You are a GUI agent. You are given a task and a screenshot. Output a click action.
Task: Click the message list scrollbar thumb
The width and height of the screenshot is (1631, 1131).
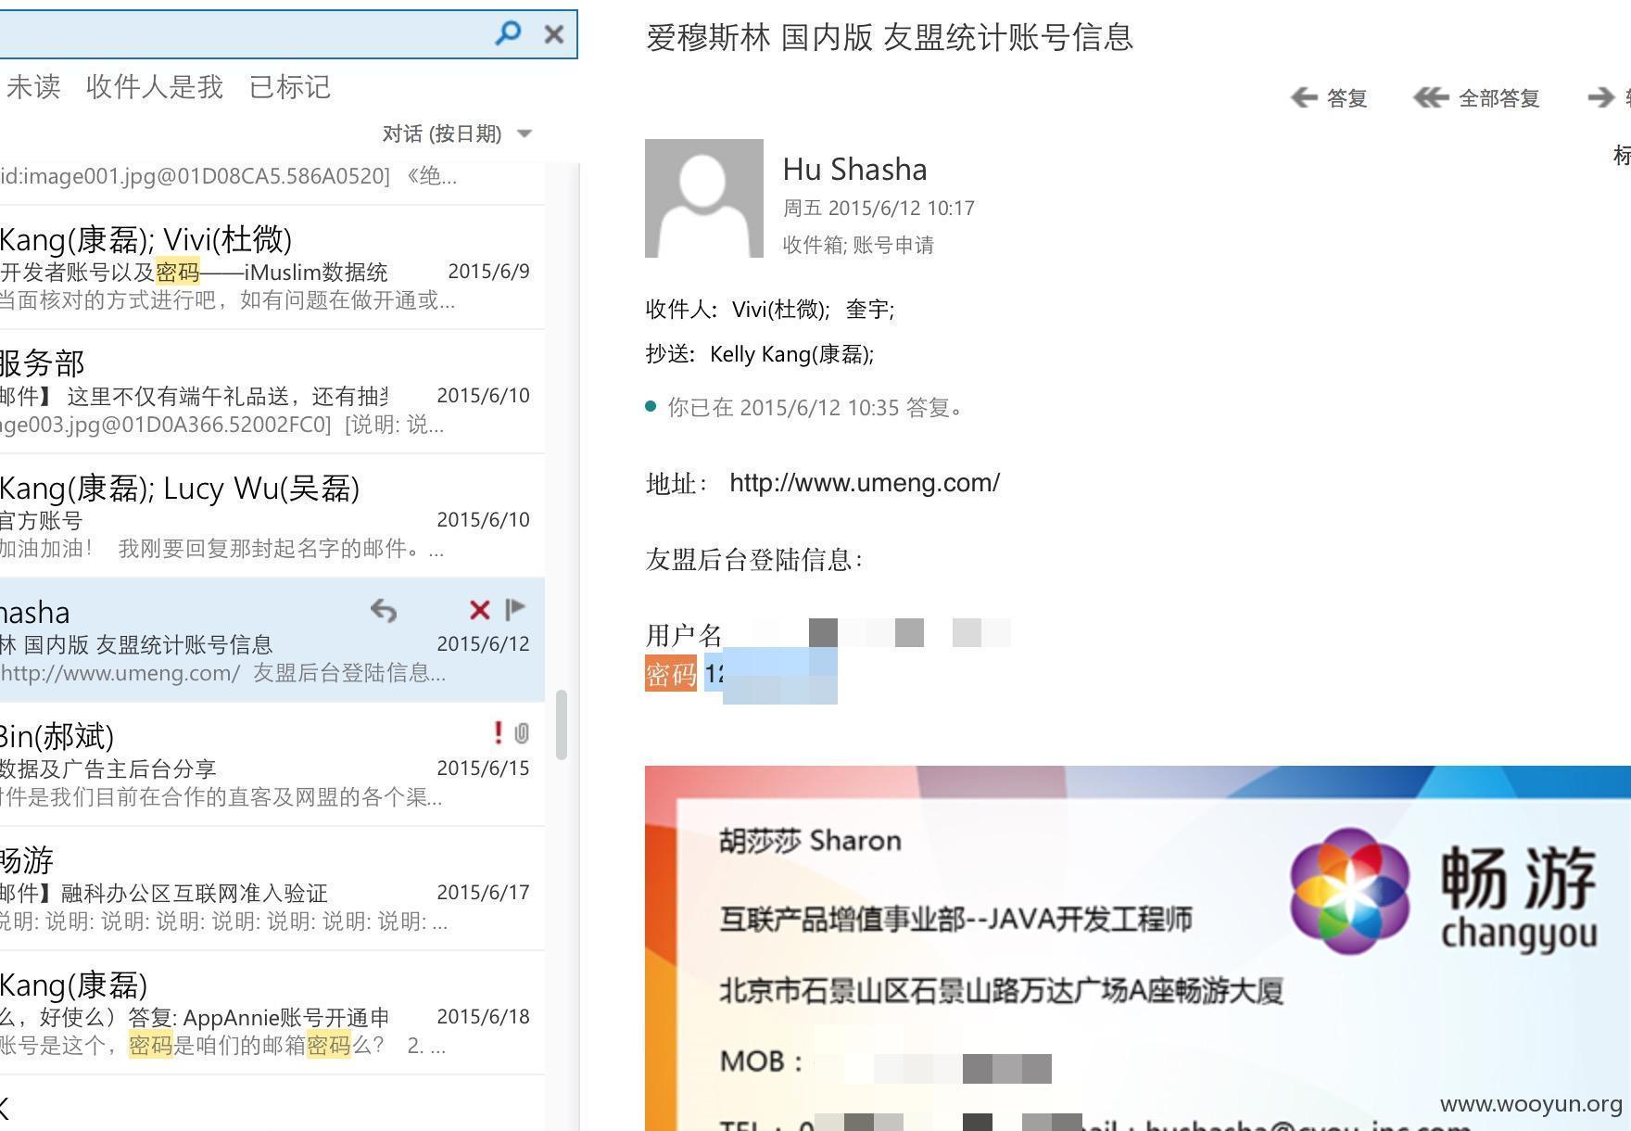(x=562, y=725)
